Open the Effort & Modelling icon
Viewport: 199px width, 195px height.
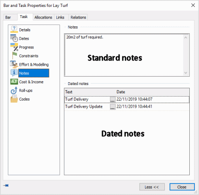(14, 64)
